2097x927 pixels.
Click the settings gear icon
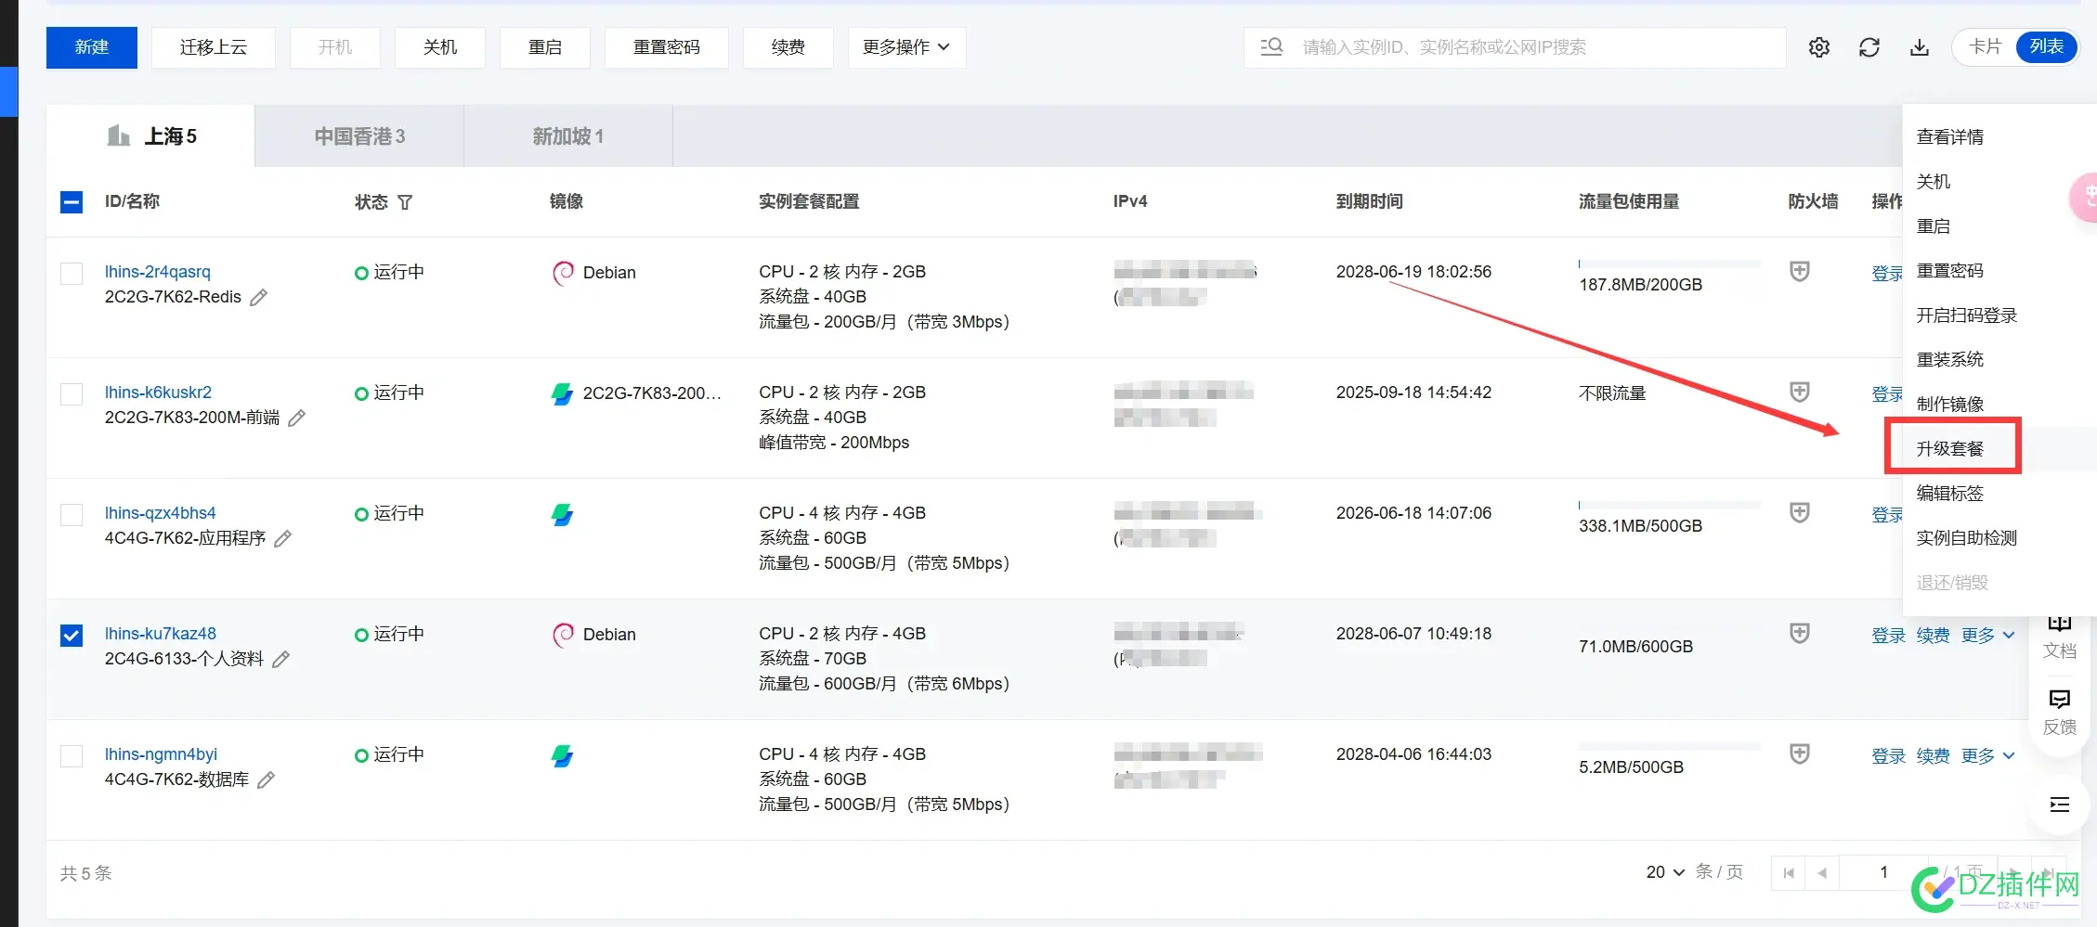tap(1818, 47)
